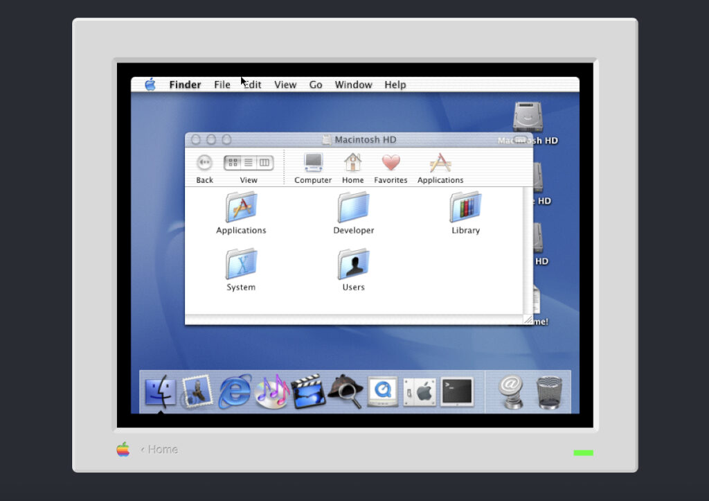Open the Go menu

pos(316,85)
